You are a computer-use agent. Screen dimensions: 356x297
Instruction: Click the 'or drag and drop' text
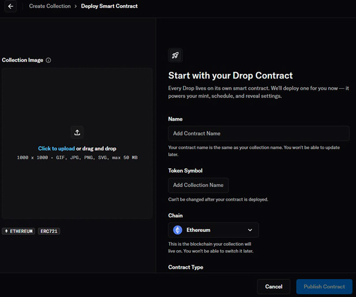click(x=96, y=148)
